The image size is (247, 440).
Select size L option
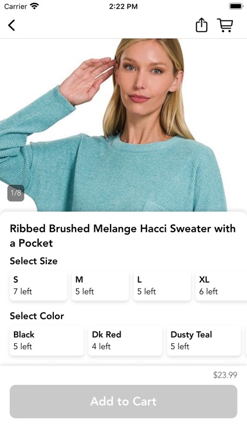[x=162, y=286]
